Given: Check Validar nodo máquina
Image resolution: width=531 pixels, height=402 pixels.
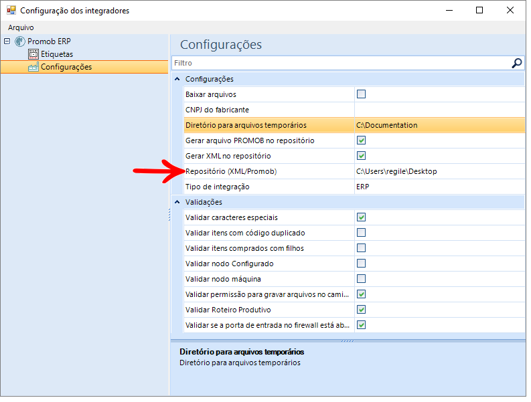Looking at the screenshot, I should click(361, 279).
